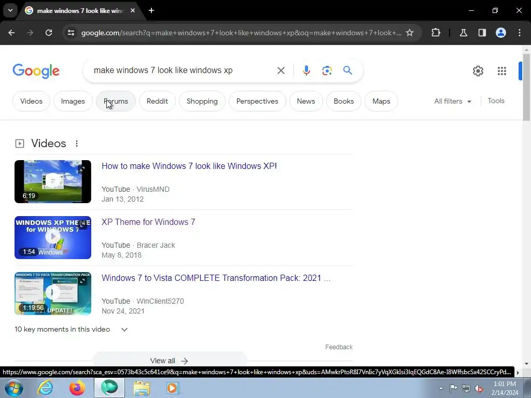Filter results by Books
Image resolution: width=531 pixels, height=398 pixels.
343,101
